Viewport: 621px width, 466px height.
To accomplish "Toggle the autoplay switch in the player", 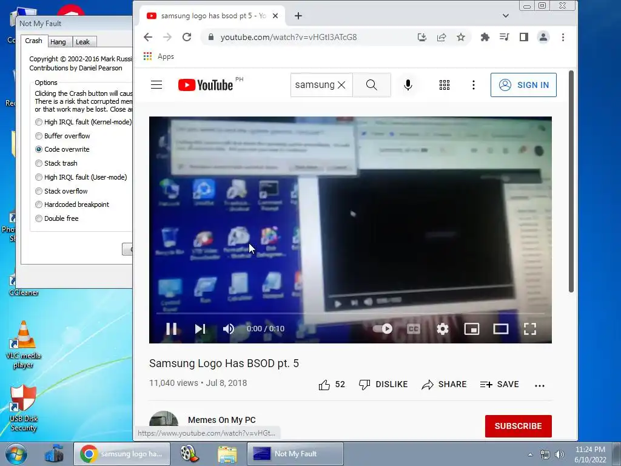I will pos(383,328).
